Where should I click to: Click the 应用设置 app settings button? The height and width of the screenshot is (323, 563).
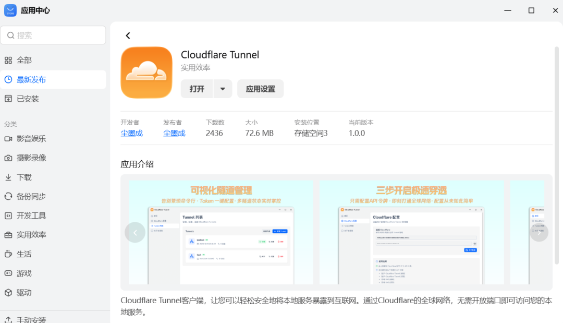point(260,89)
